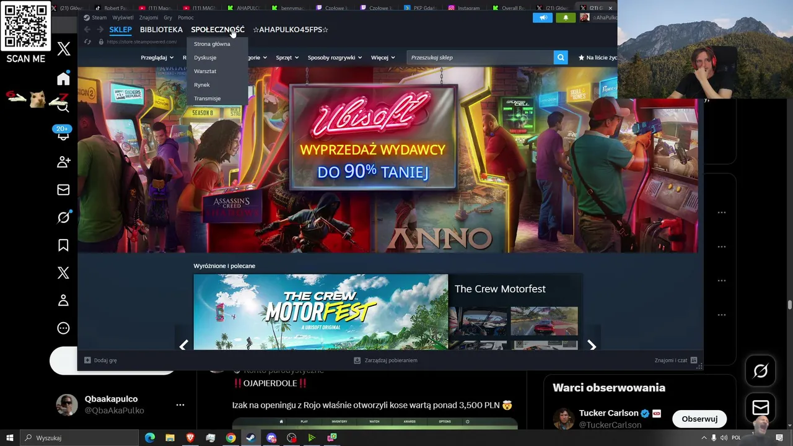
Task: Click X logo at top of sidebar
Action: (64, 50)
